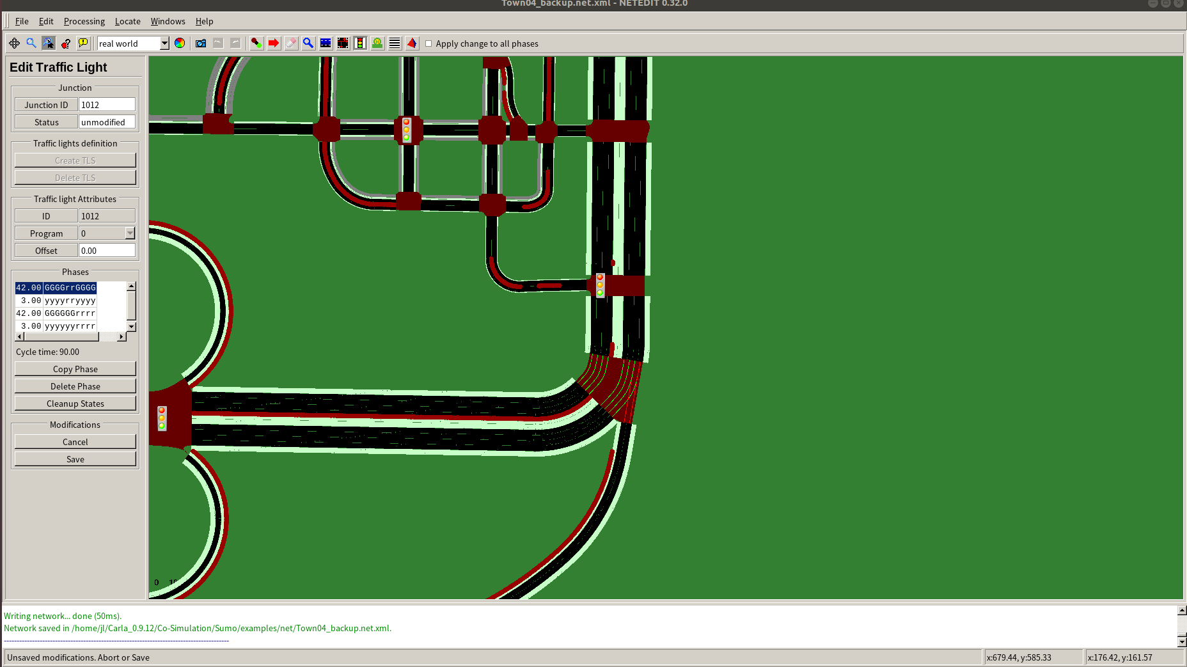This screenshot has width=1187, height=667.
Task: Click the Offset input field
Action: pyautogui.click(x=107, y=251)
